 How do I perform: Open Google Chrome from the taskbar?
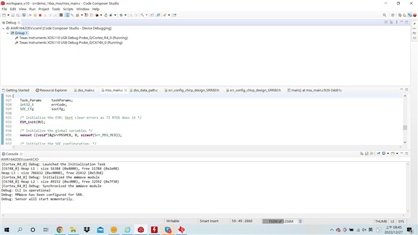[59, 230]
